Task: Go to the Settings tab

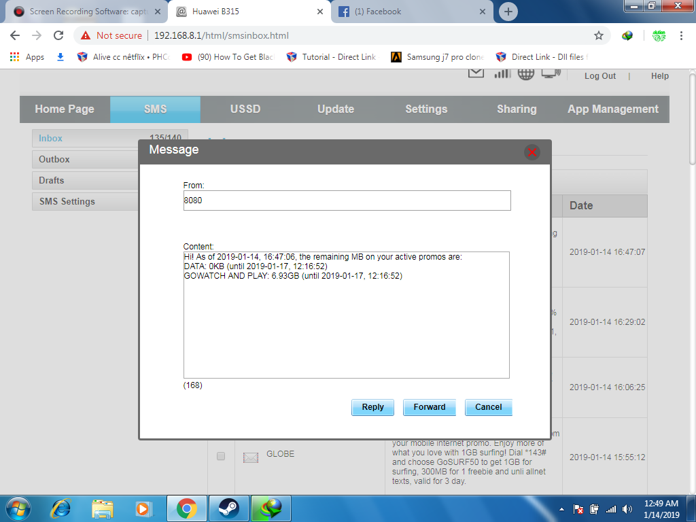Action: pos(426,109)
